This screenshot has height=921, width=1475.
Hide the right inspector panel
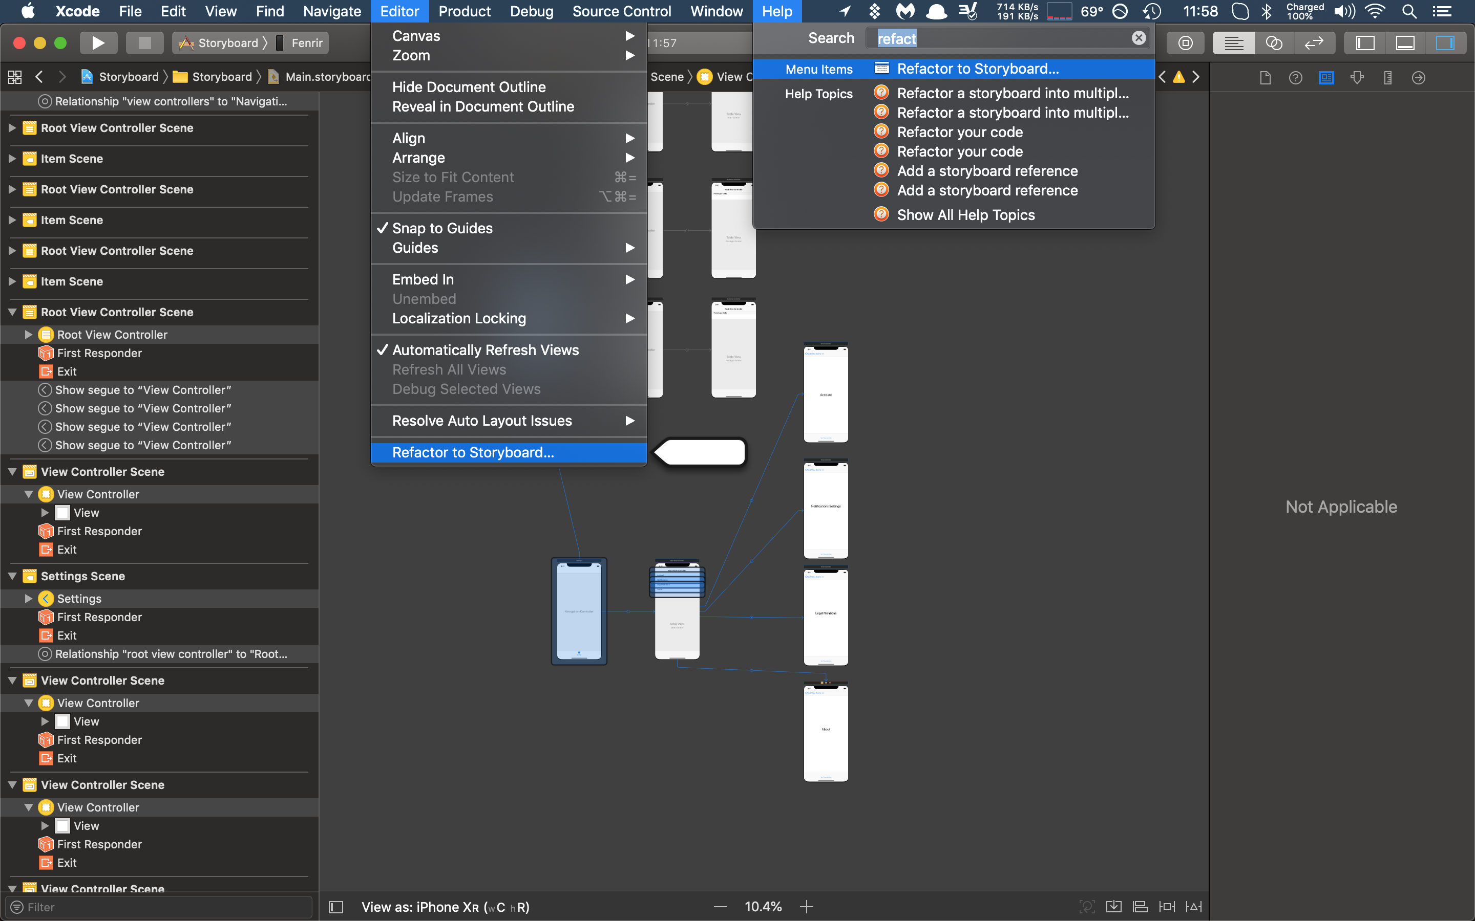[1444, 42]
